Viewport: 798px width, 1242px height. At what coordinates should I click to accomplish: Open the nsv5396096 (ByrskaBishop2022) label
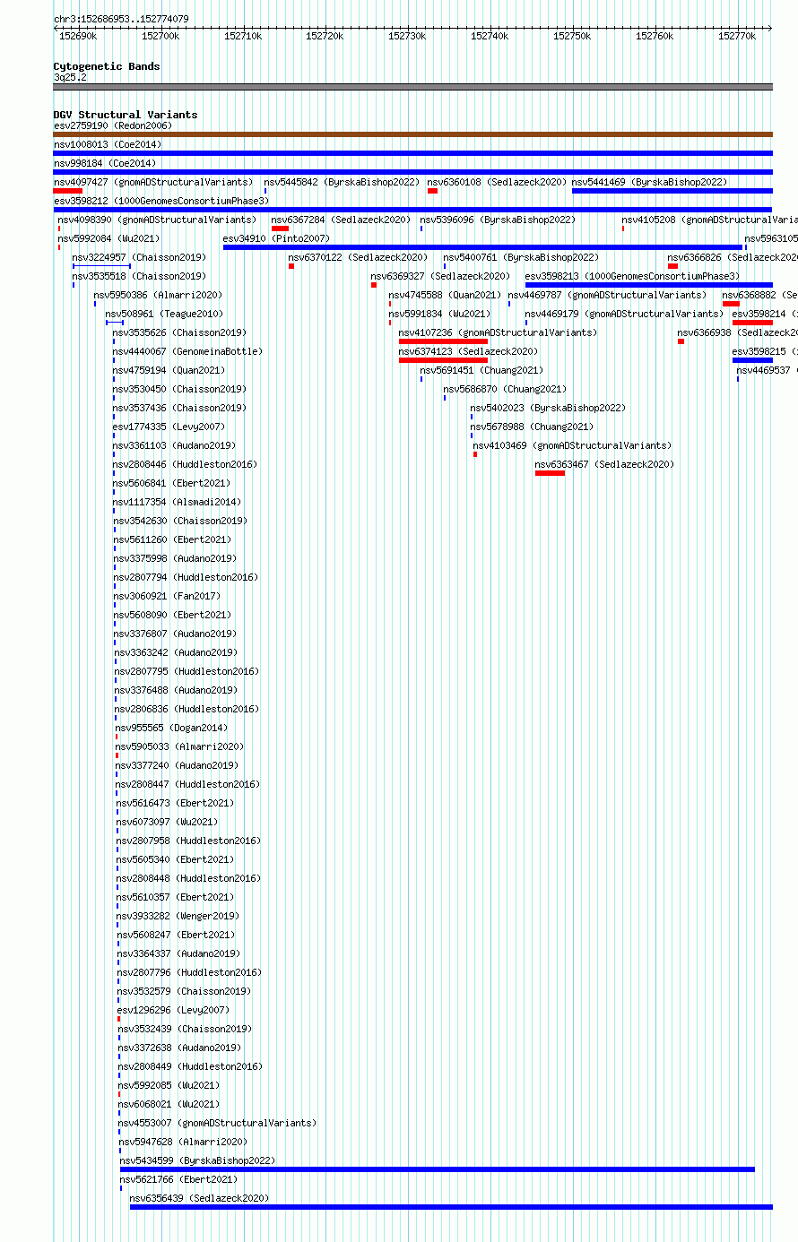498,220
